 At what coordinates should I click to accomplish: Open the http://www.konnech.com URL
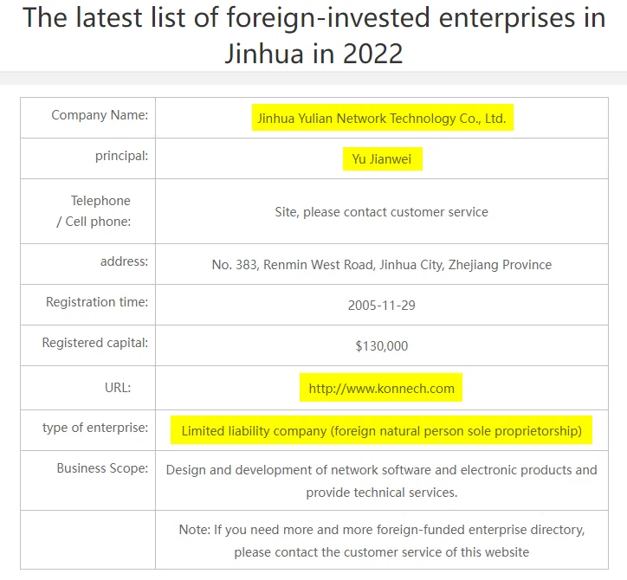pyautogui.click(x=381, y=388)
